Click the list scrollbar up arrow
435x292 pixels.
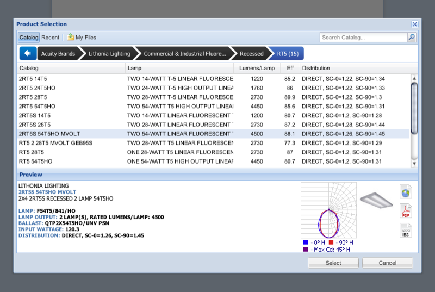(414, 78)
